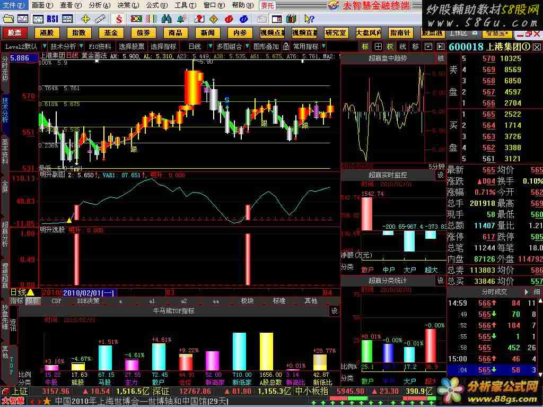The width and height of the screenshot is (543, 407).
Task: Click the yellow star icon in news ticker
Action: (47, 402)
